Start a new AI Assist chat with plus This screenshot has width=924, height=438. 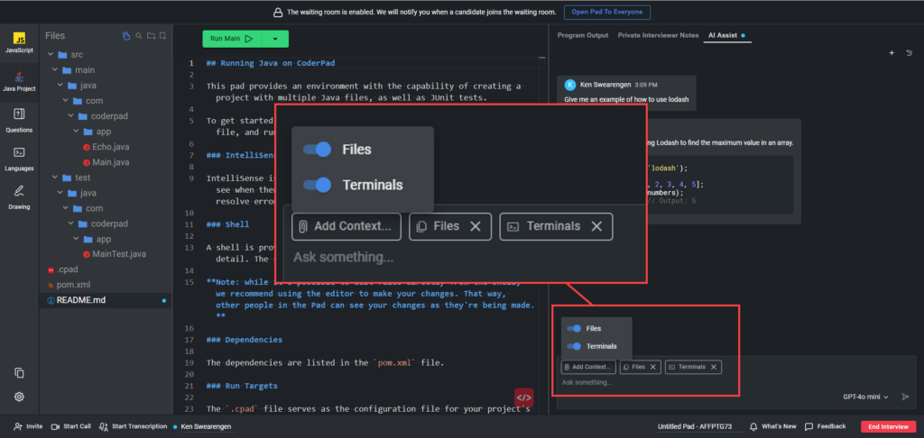(892, 53)
